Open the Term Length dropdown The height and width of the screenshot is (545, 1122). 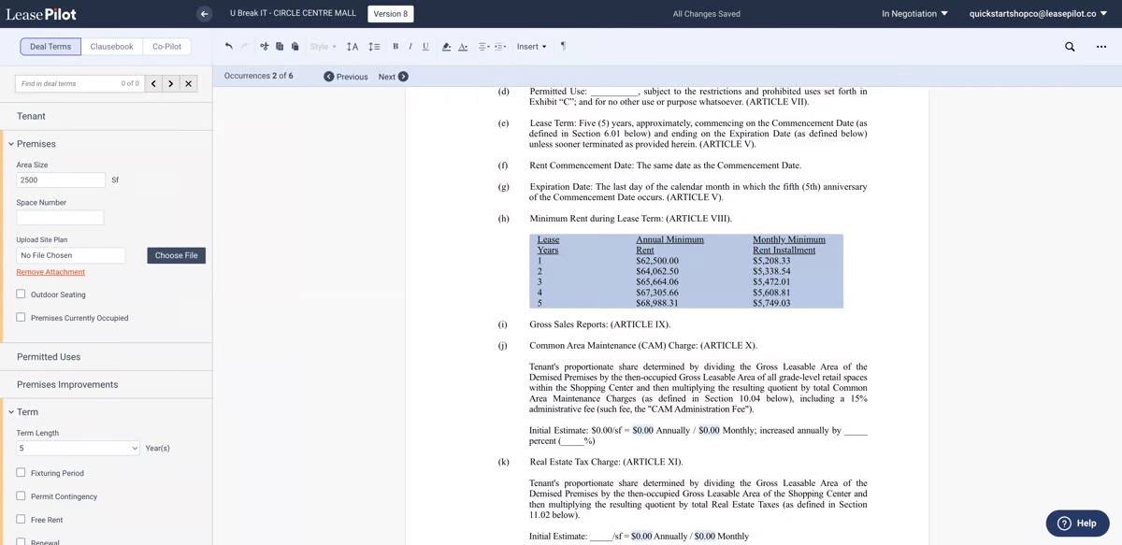pos(75,448)
